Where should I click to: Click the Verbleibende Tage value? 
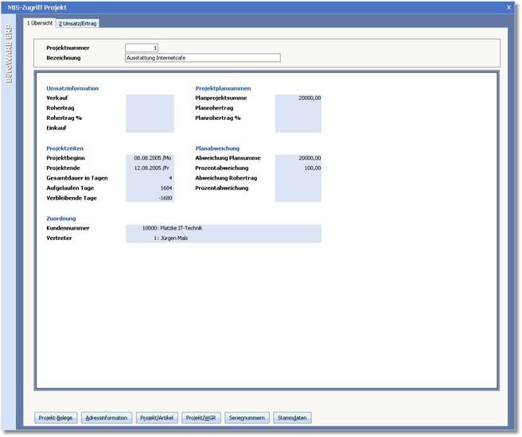pyautogui.click(x=150, y=198)
